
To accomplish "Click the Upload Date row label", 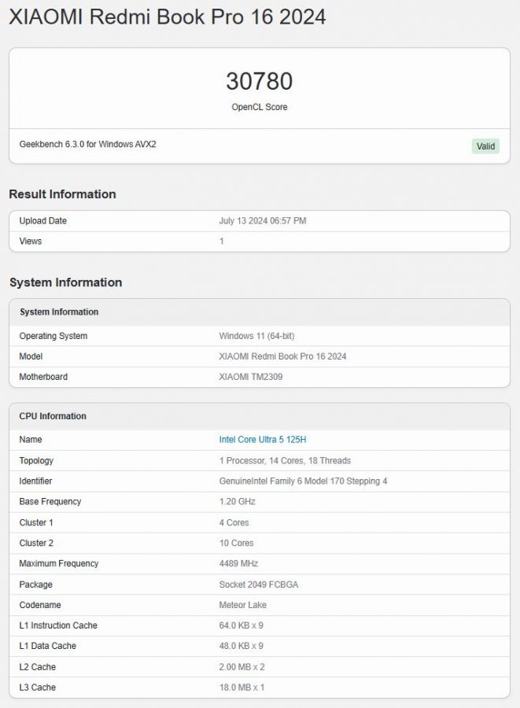I will click(43, 221).
